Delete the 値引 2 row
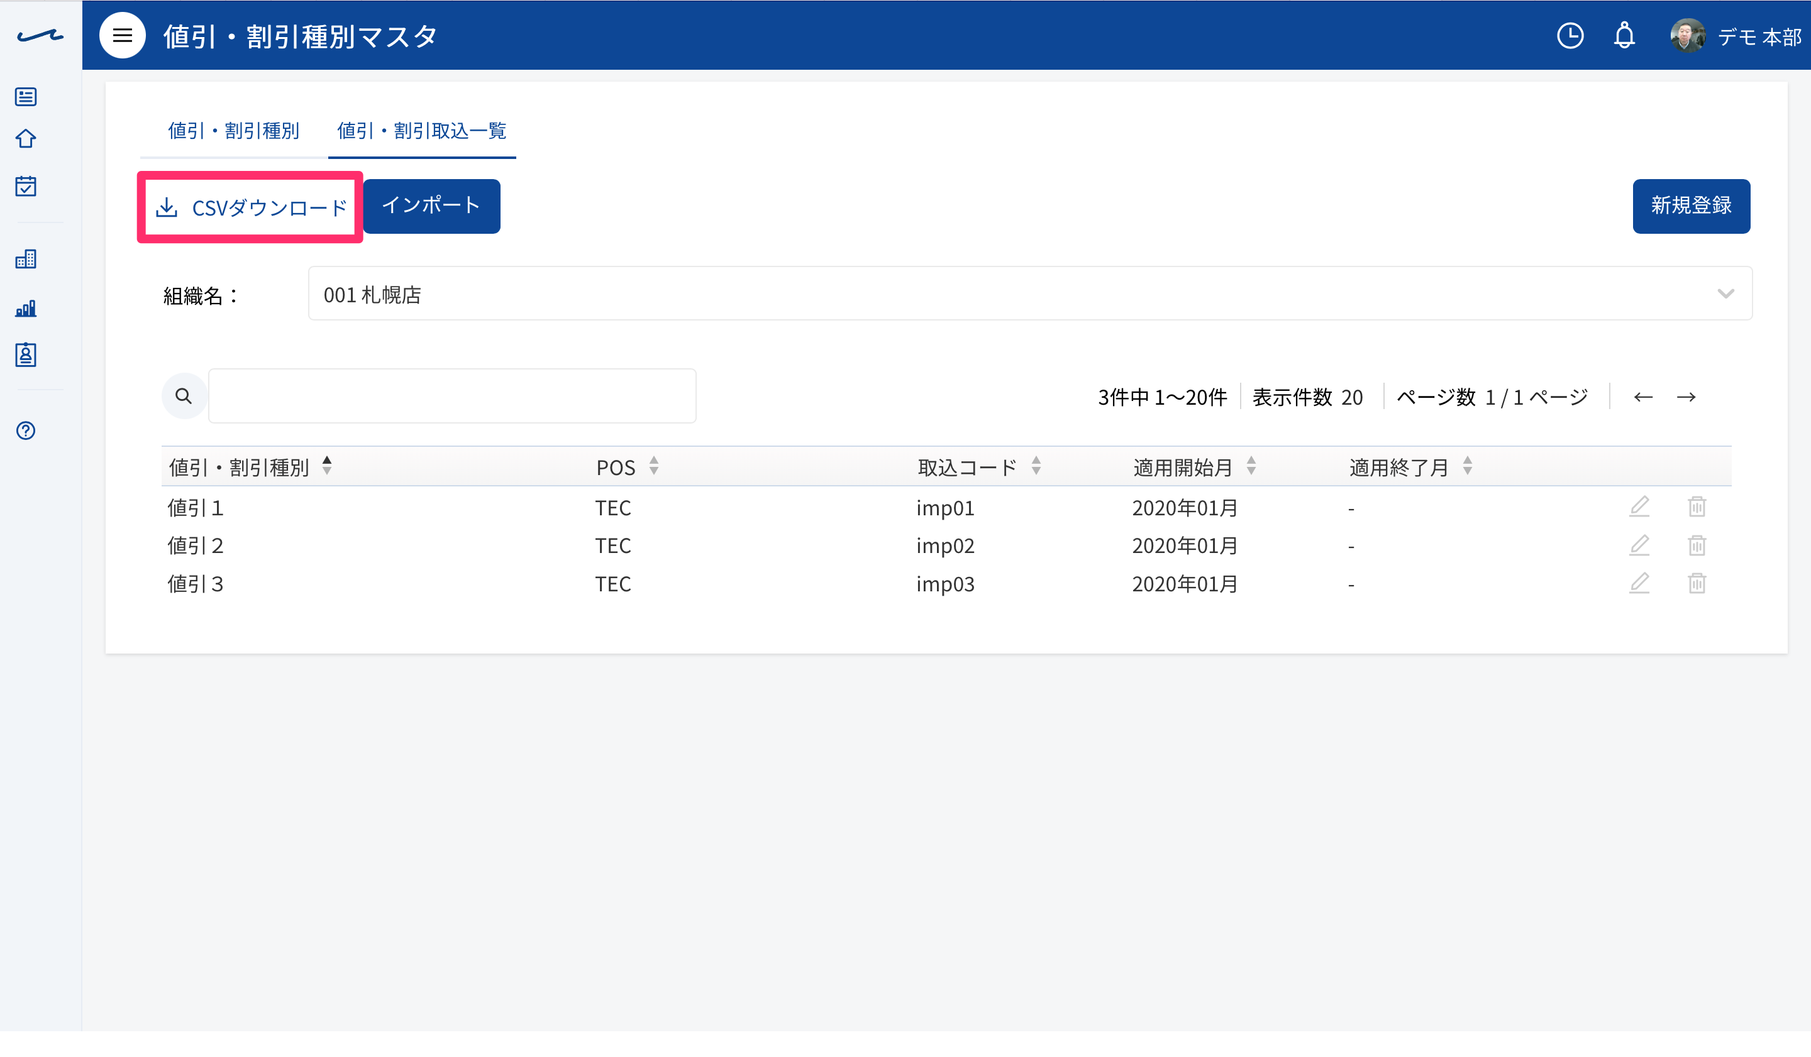 click(1697, 545)
